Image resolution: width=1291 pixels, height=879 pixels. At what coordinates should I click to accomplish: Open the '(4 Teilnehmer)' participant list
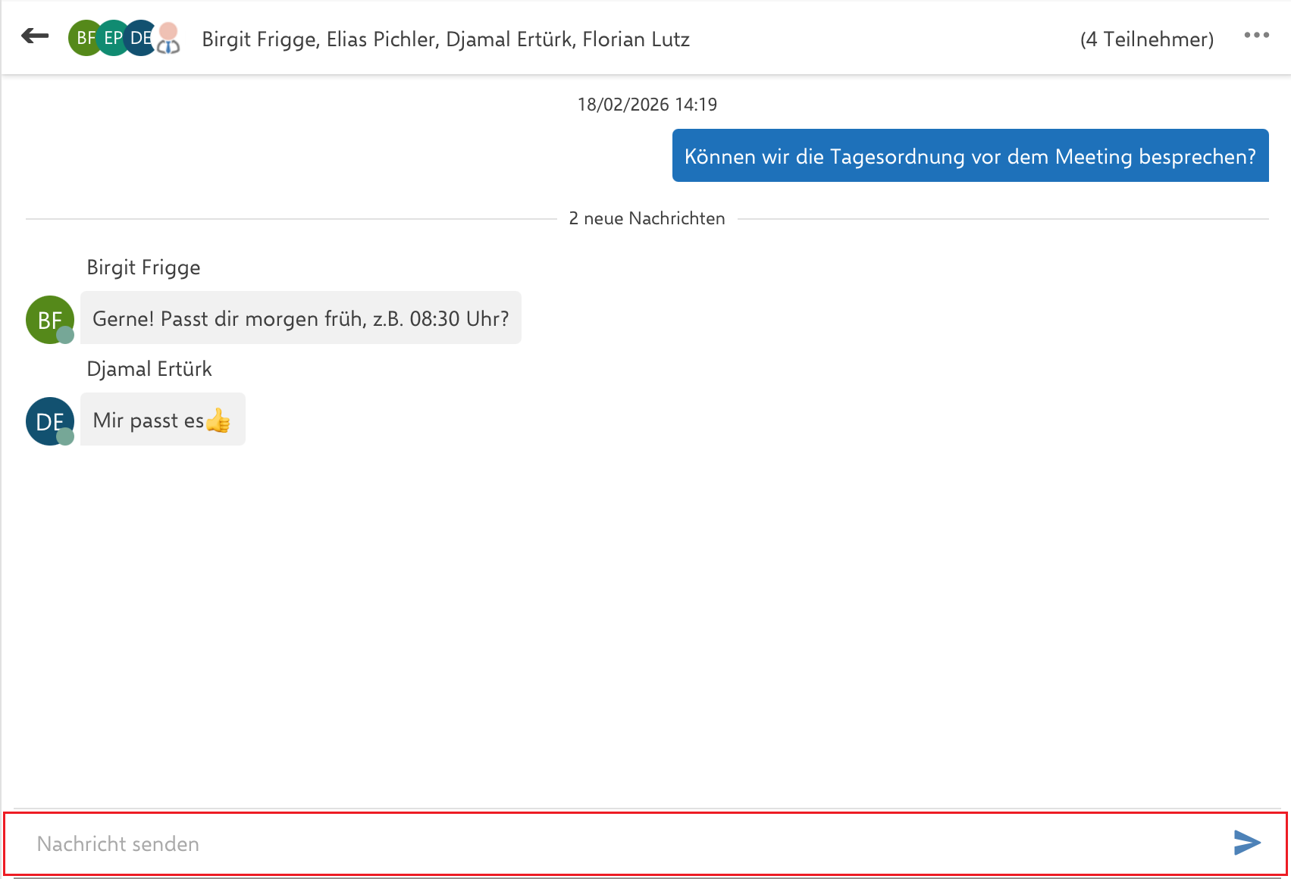[x=1146, y=39]
